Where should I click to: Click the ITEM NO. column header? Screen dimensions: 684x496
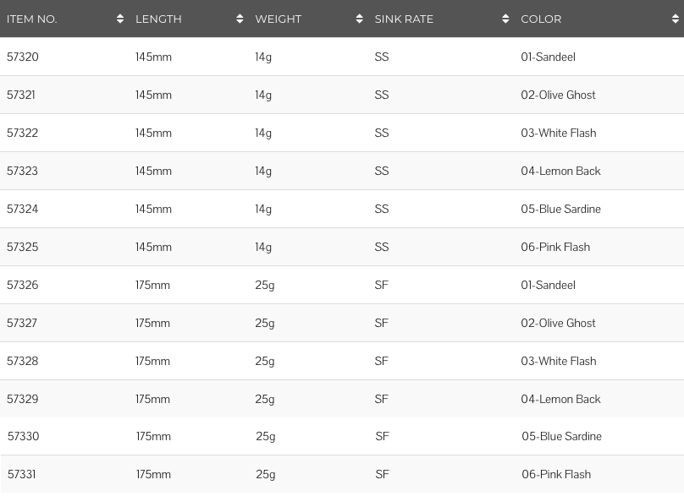click(32, 19)
